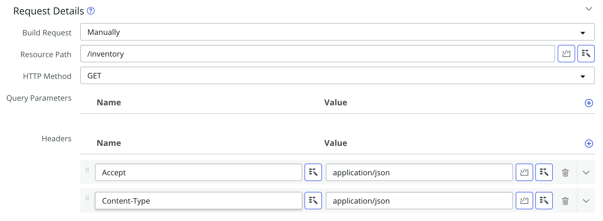Expand the Accept header row

[x=586, y=173]
